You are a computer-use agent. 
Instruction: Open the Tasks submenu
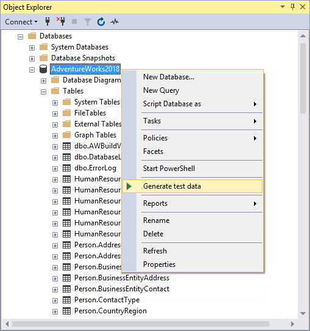(192, 121)
